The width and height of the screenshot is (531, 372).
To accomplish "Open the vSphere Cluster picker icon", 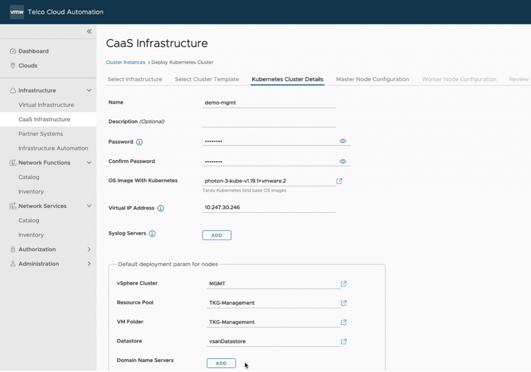I will 343,284.
